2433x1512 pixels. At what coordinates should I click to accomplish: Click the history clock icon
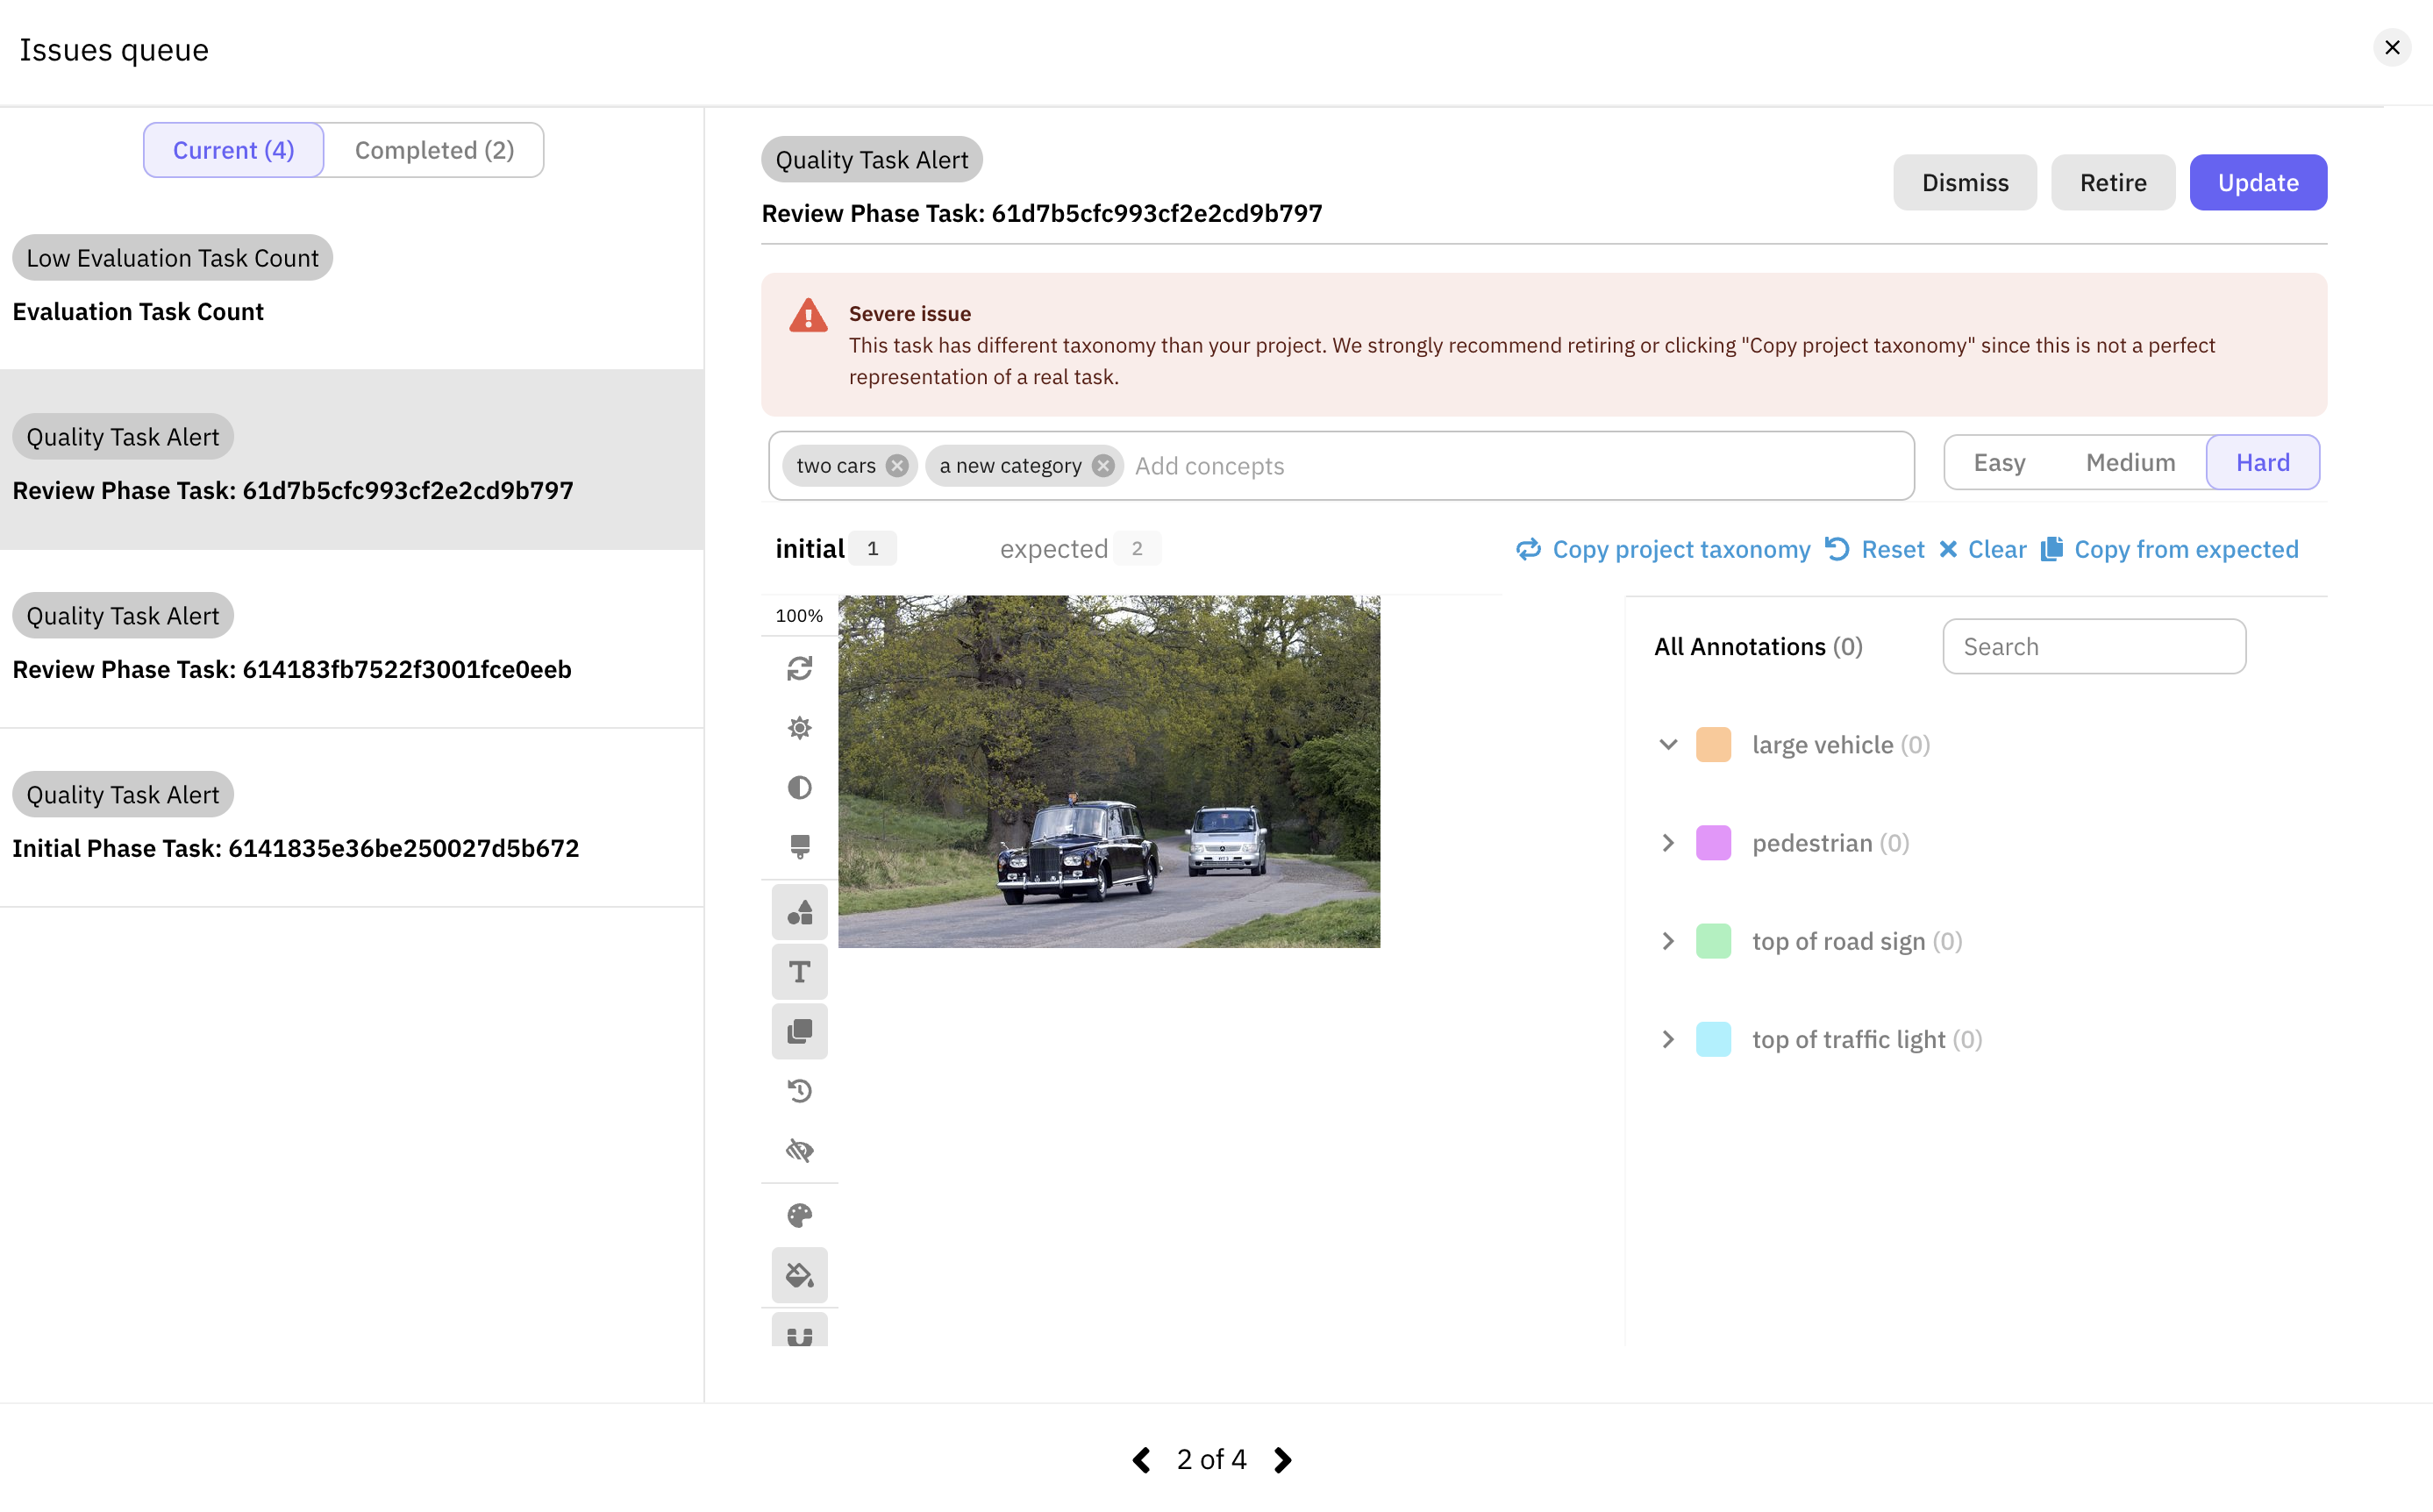click(799, 1090)
